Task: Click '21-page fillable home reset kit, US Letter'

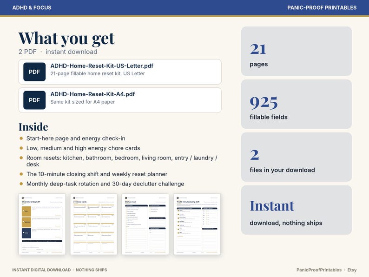Action: point(98,73)
